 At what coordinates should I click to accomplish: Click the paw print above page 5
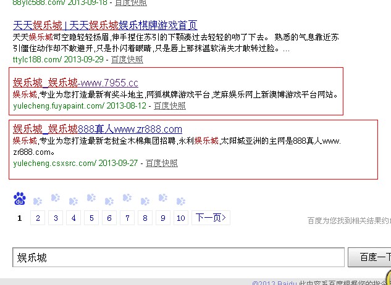(91, 198)
